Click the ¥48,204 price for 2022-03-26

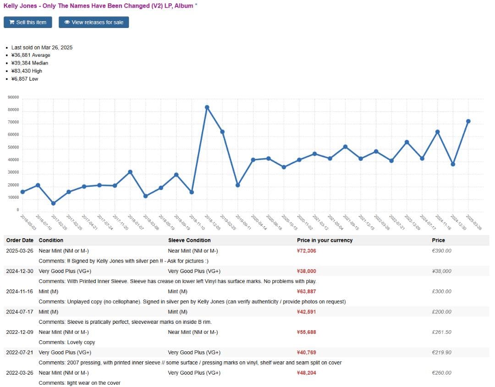point(306,373)
